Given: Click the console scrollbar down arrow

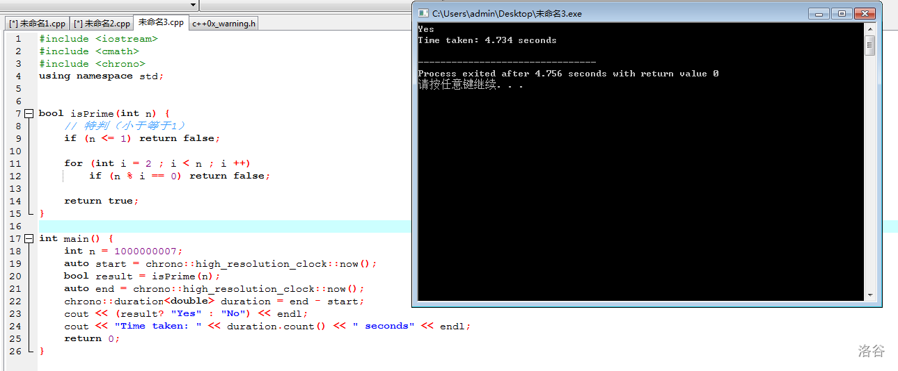Looking at the screenshot, I should point(869,295).
